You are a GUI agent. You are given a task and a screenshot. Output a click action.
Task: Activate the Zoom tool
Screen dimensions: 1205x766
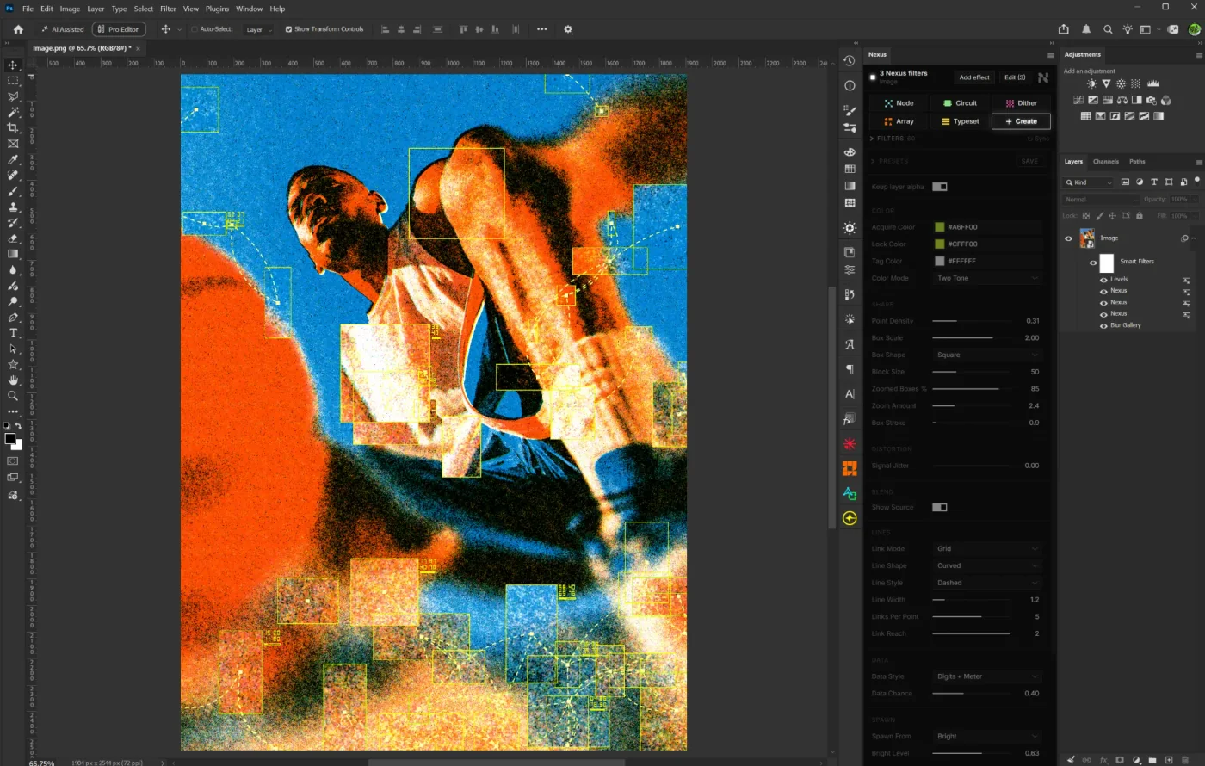point(13,396)
